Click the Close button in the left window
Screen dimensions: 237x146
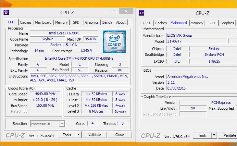[x=119, y=135]
